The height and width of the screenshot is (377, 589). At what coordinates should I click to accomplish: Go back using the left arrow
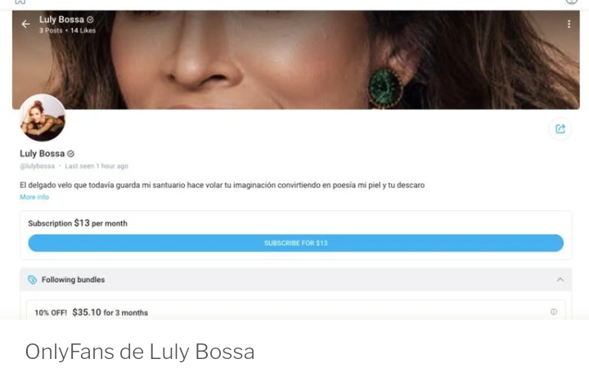pos(25,25)
